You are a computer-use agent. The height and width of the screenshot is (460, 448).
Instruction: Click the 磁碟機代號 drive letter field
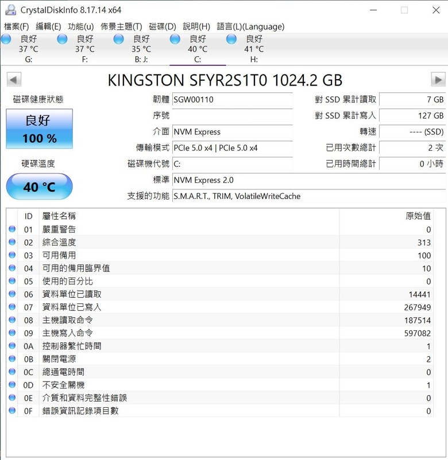pyautogui.click(x=233, y=163)
